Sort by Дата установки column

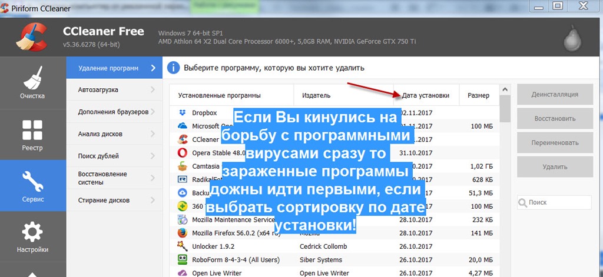[426, 95]
